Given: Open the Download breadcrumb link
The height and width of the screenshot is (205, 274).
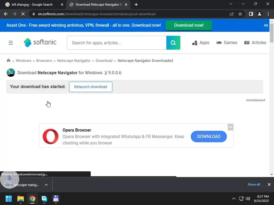Looking at the screenshot, I should (104, 61).
